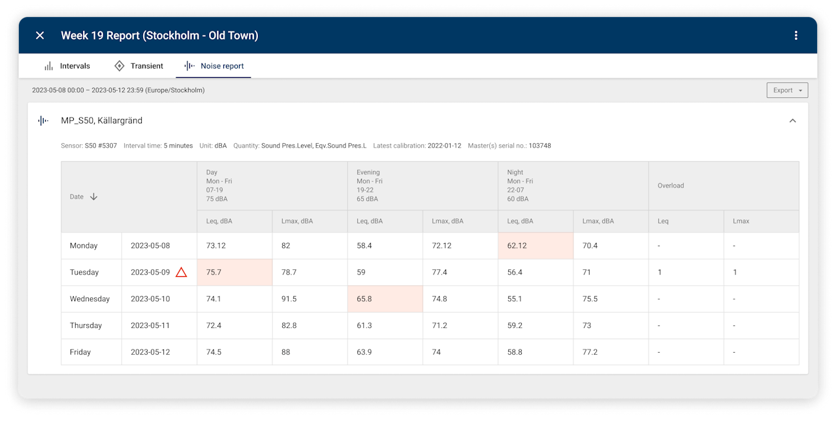Click the highlighted 75.7 Day Leq cell

[234, 272]
